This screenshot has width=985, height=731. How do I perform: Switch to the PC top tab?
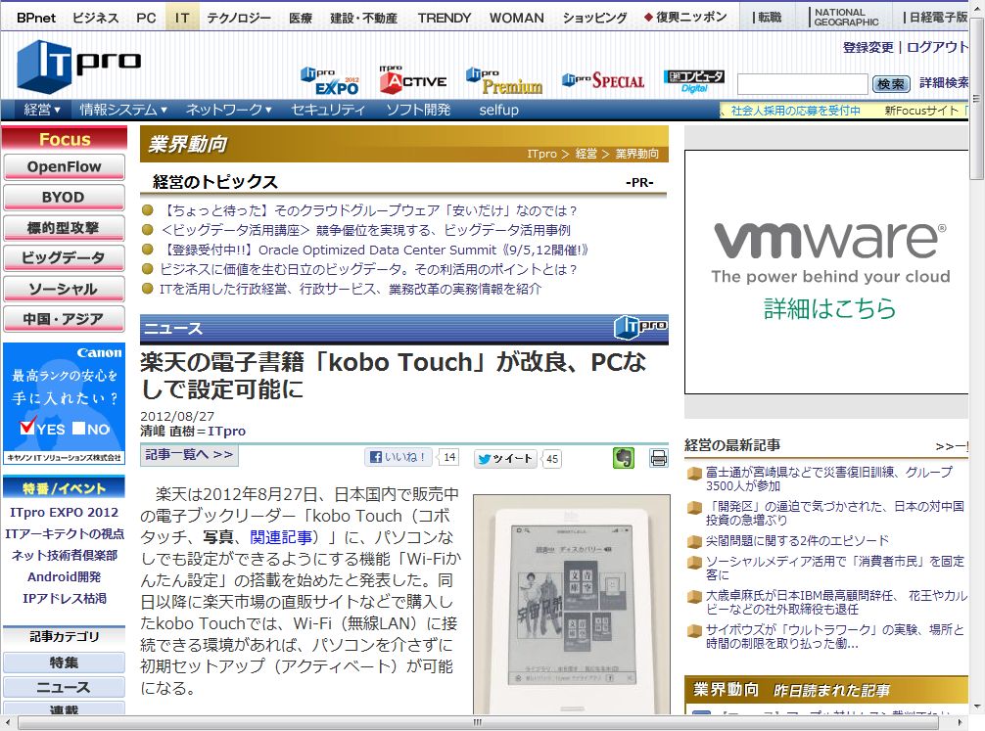click(x=146, y=18)
